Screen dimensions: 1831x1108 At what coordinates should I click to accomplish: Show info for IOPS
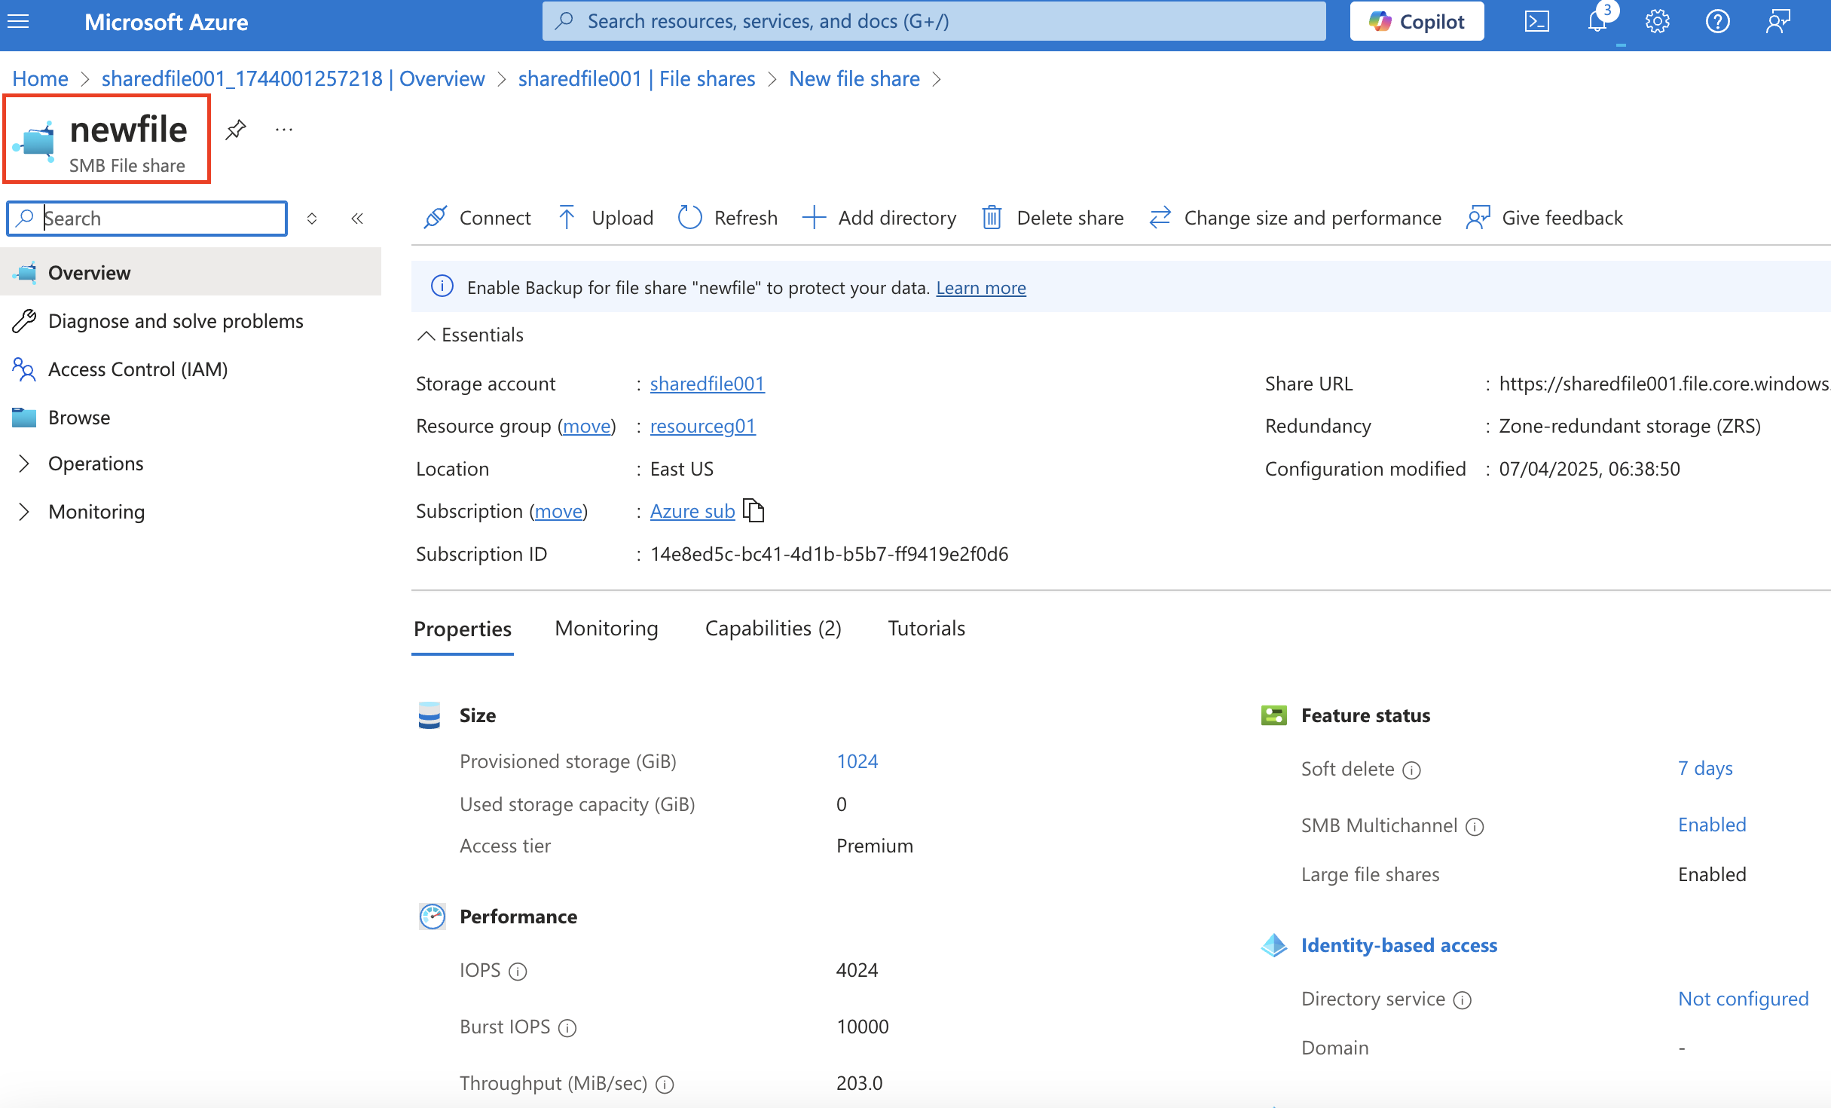(518, 972)
